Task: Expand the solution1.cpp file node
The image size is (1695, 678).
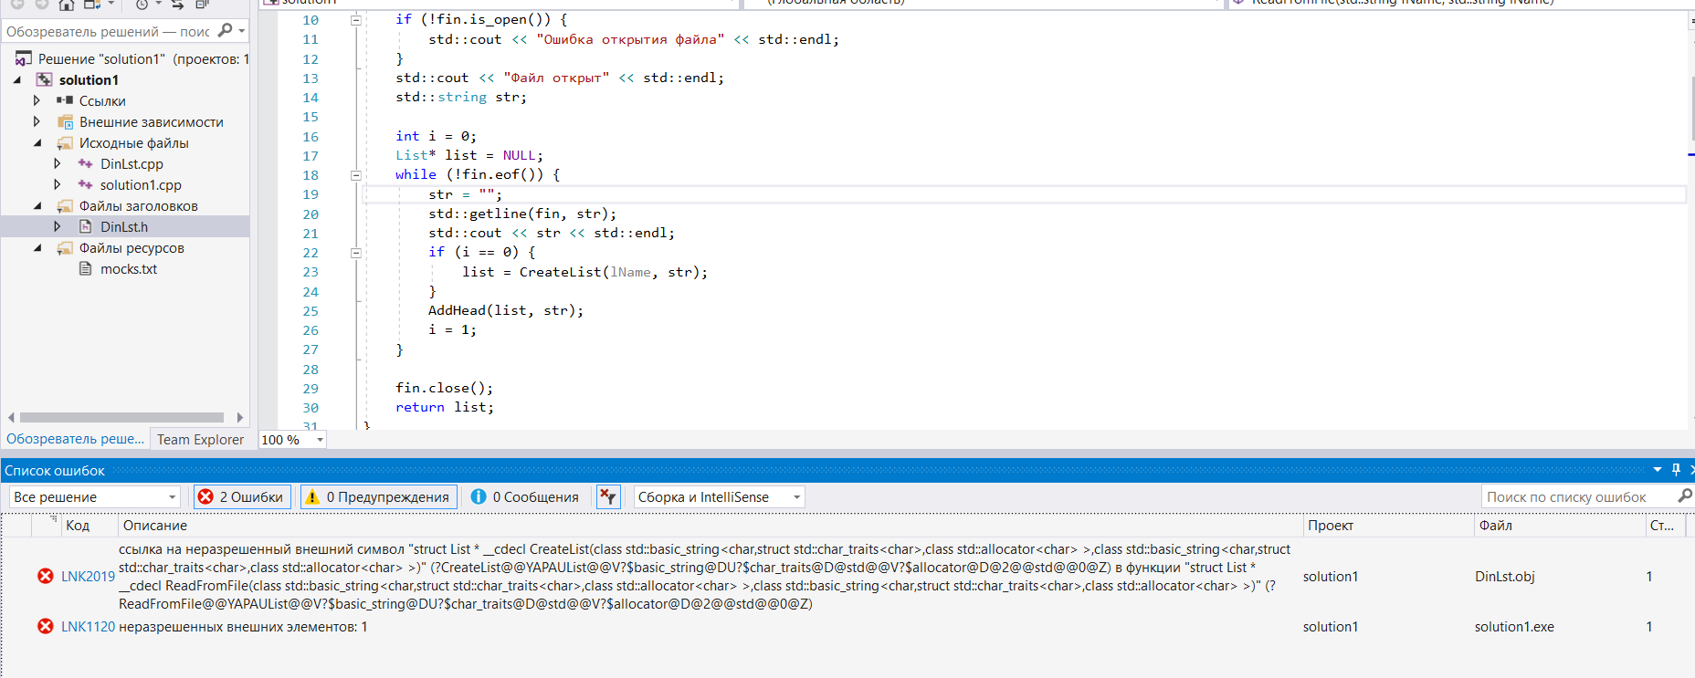Action: (x=58, y=184)
